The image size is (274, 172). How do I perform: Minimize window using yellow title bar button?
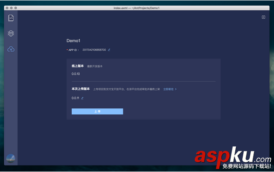coord(11,8)
